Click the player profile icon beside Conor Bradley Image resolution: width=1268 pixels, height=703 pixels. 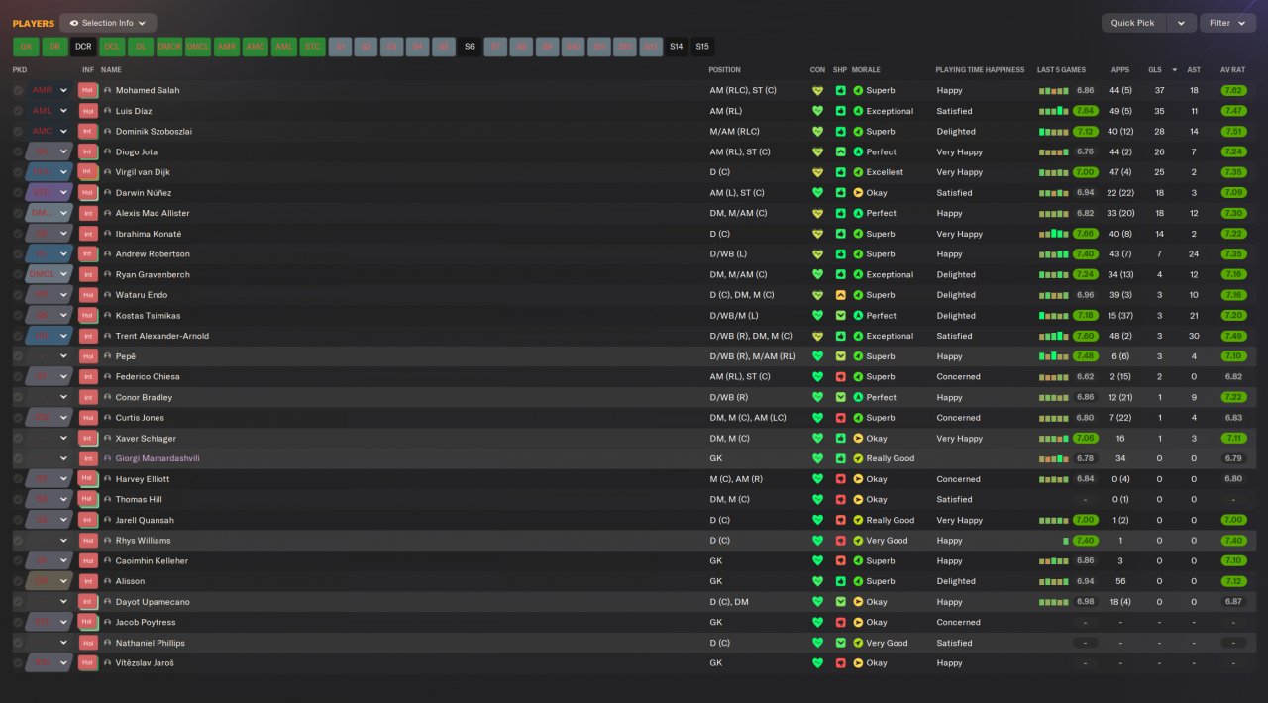[108, 397]
